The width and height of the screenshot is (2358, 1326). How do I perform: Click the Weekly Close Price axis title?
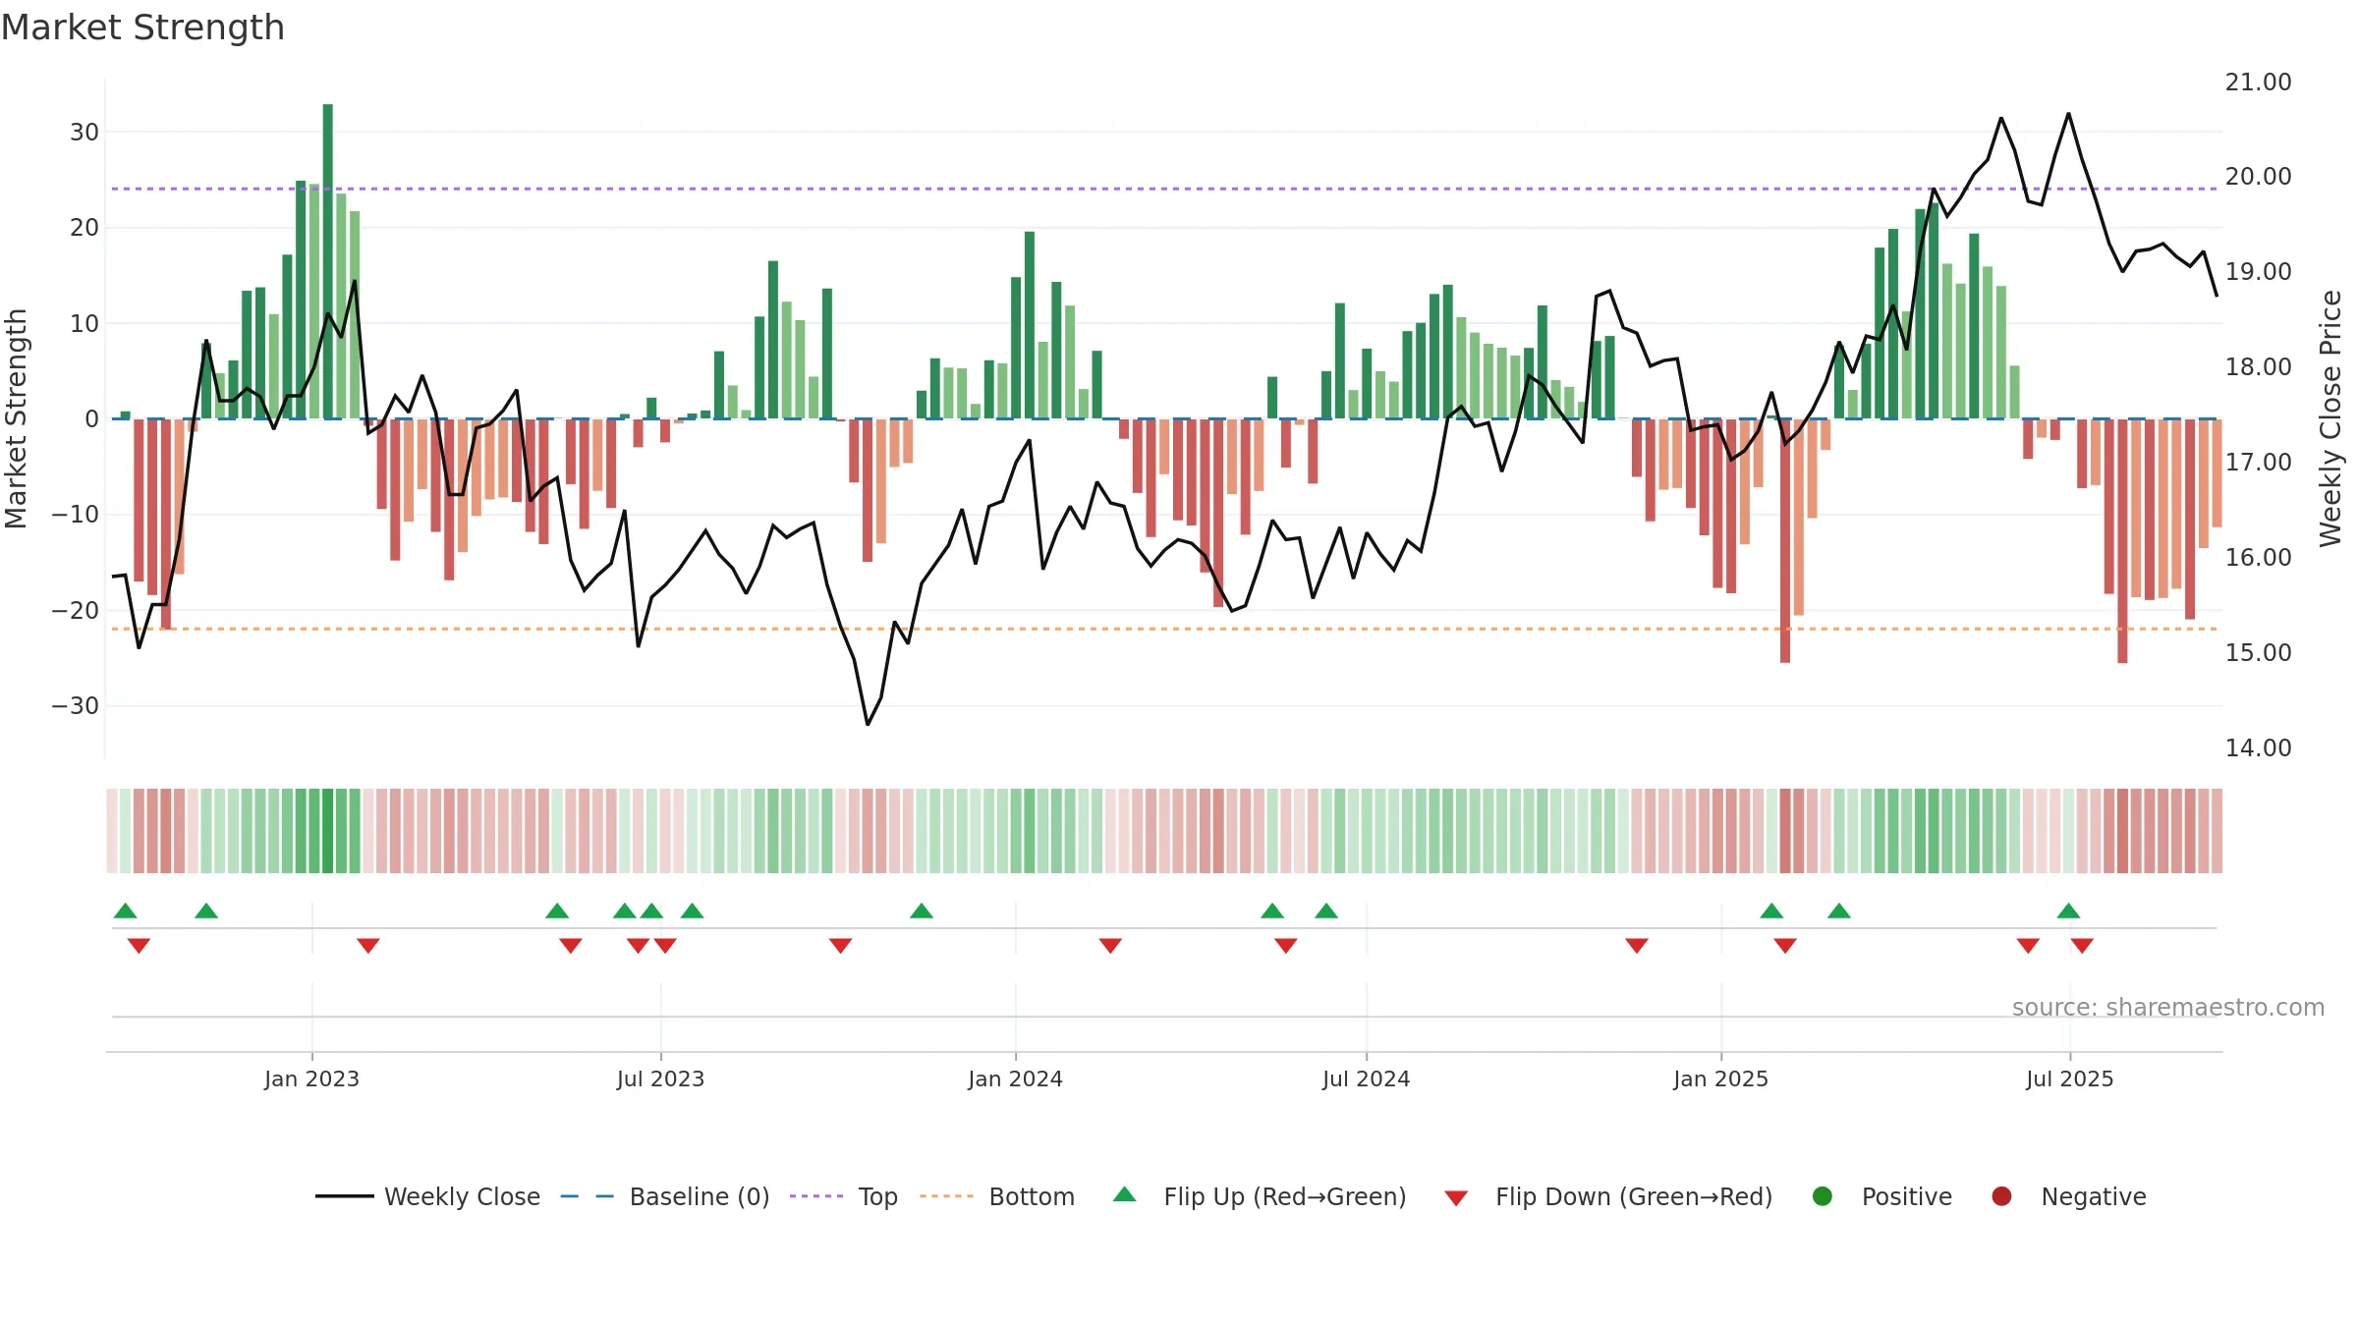tap(2330, 418)
